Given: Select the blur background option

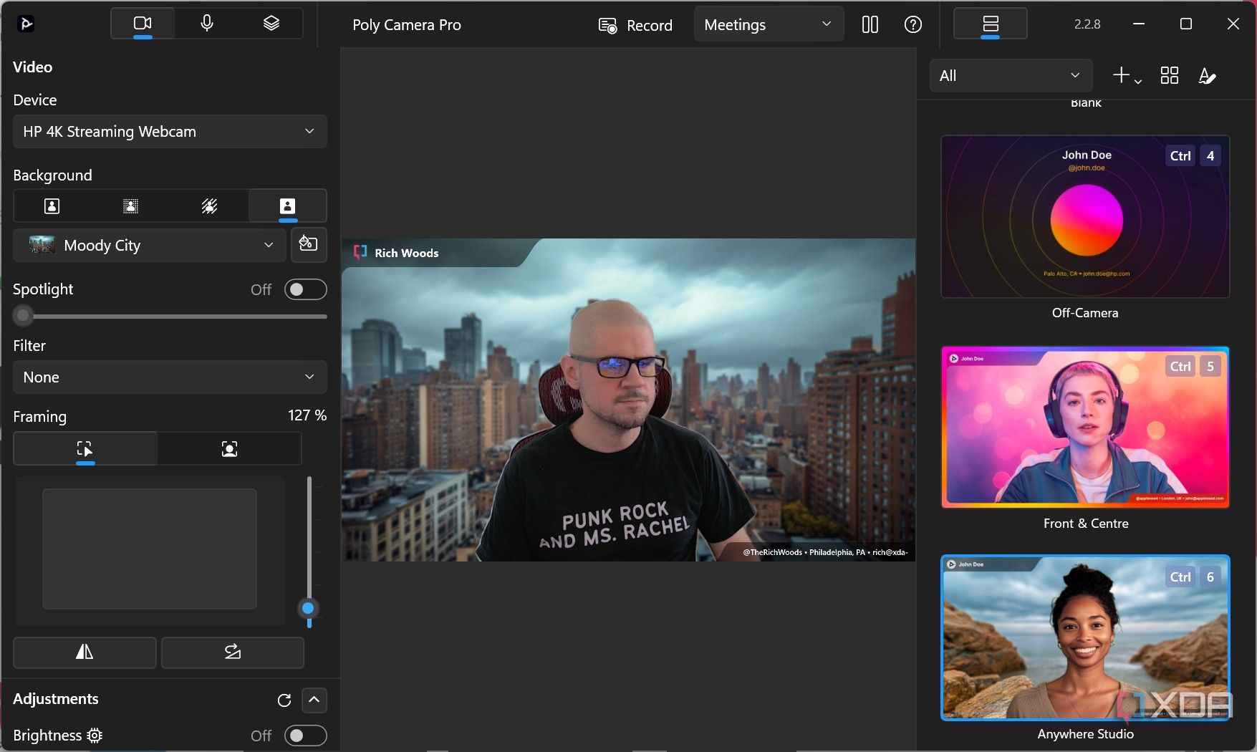Looking at the screenshot, I should pyautogui.click(x=130, y=206).
